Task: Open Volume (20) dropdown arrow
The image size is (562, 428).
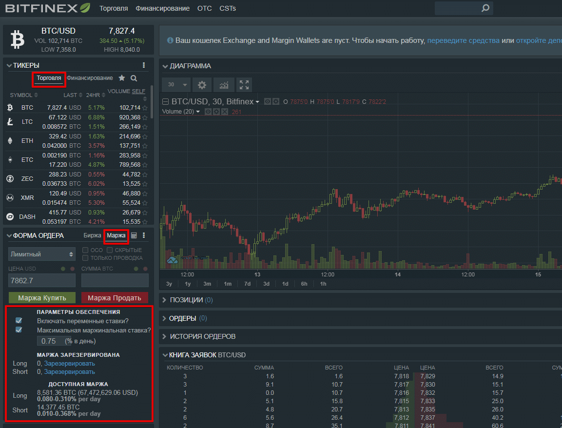Action: [198, 112]
